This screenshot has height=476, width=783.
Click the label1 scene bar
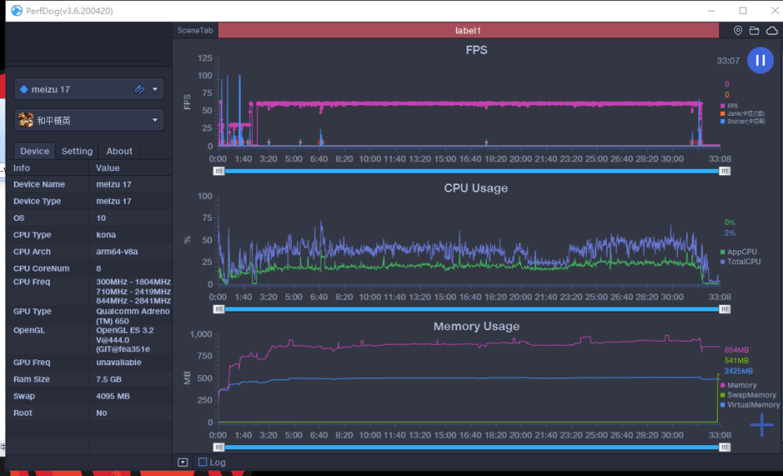[x=468, y=30]
